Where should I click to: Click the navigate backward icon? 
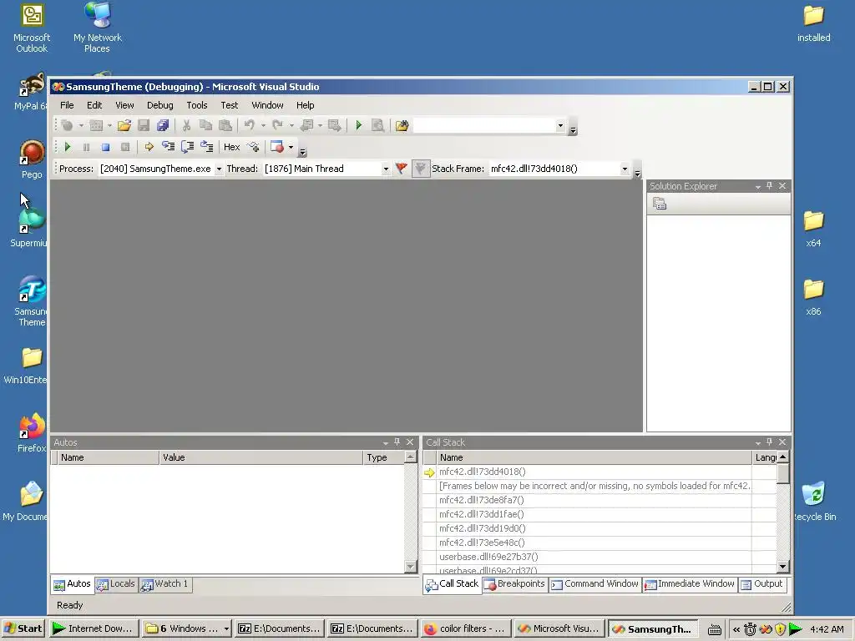point(306,125)
